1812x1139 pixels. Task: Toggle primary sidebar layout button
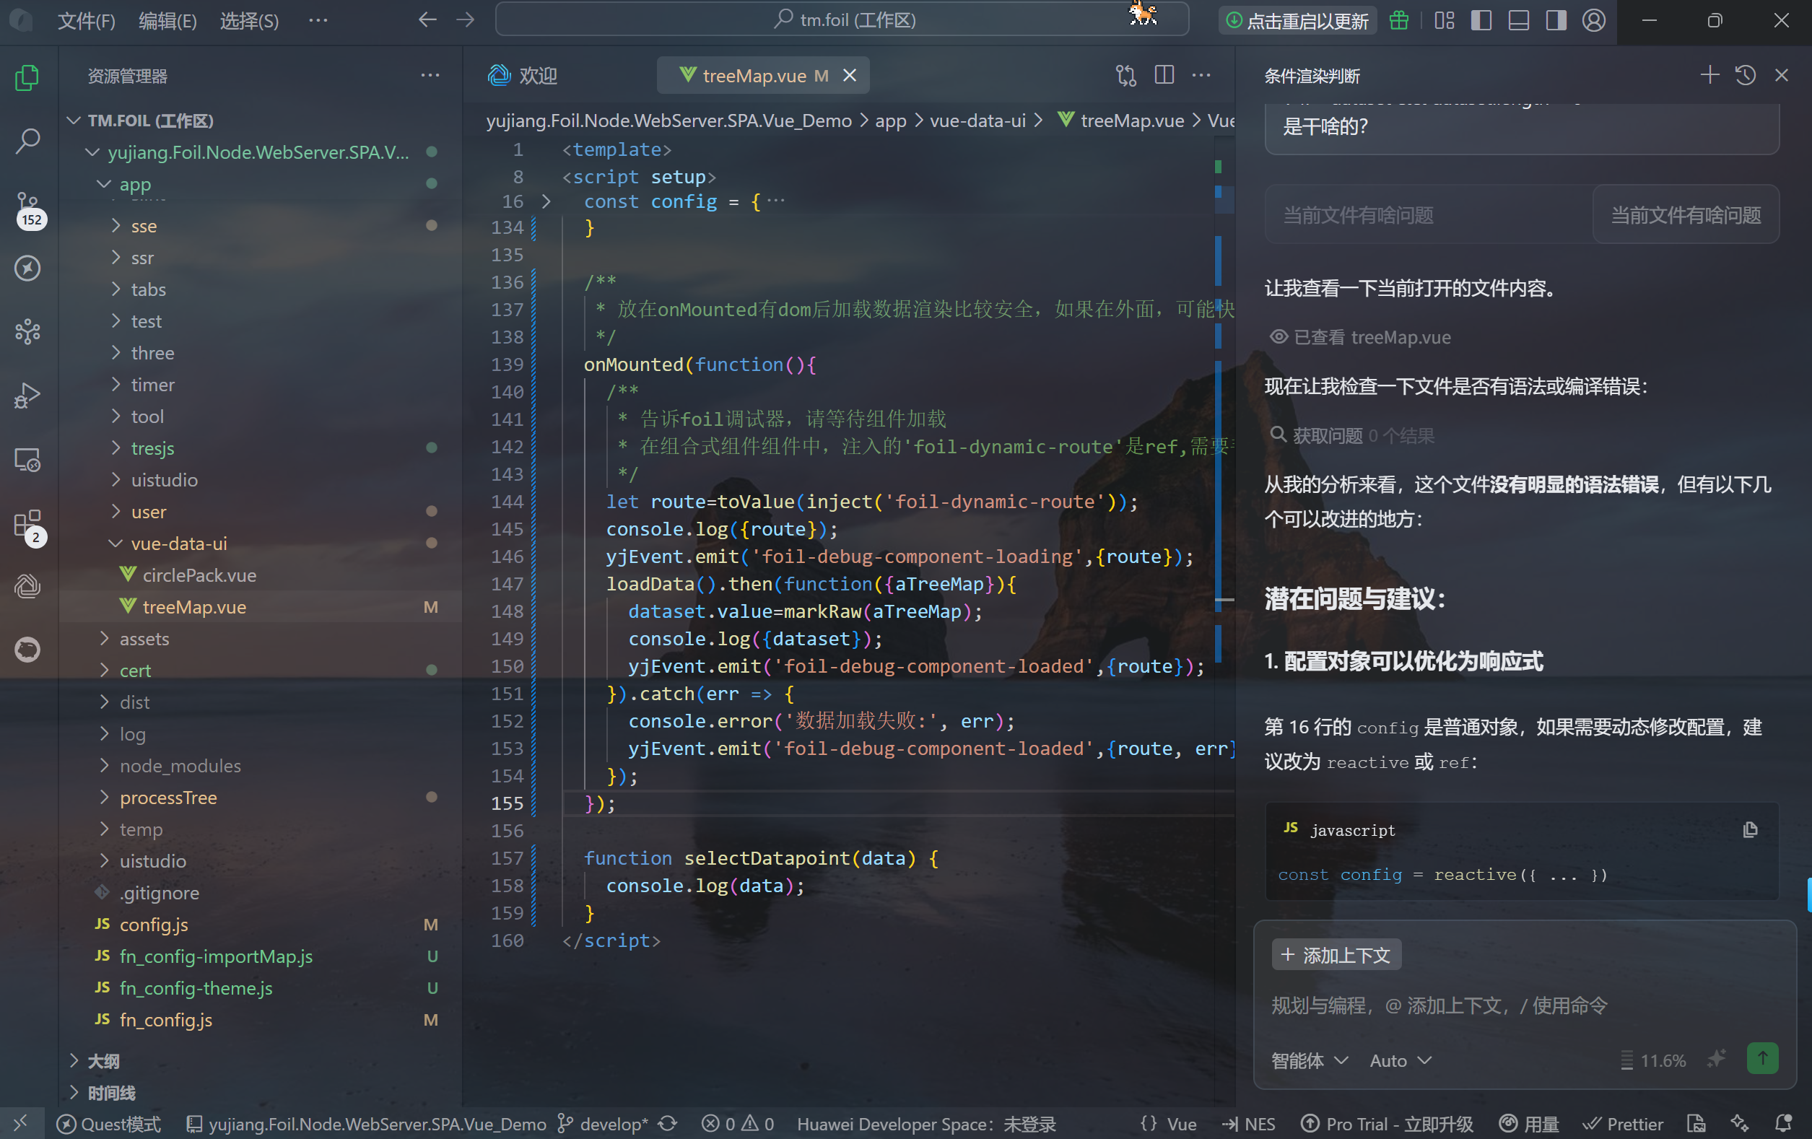(x=1481, y=20)
